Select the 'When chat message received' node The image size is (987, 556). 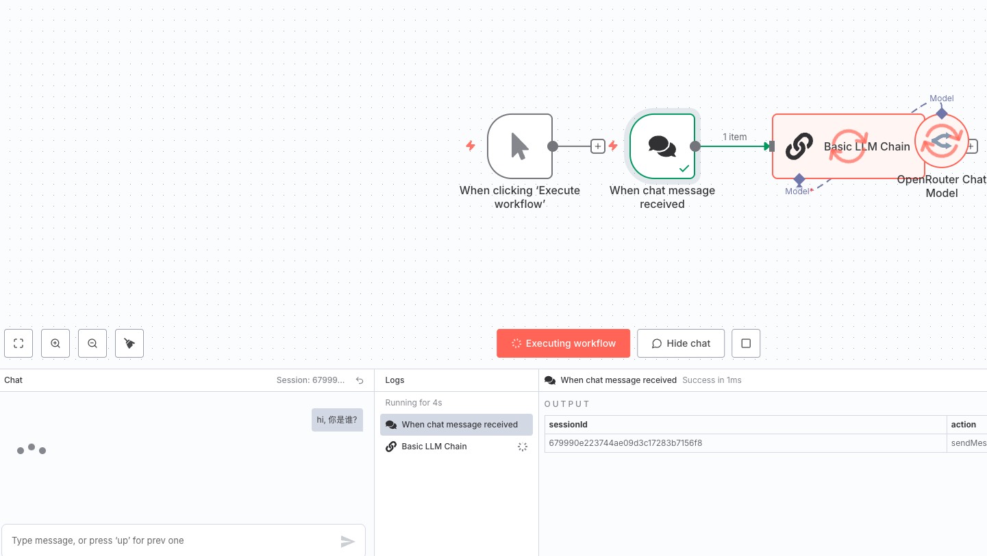662,146
